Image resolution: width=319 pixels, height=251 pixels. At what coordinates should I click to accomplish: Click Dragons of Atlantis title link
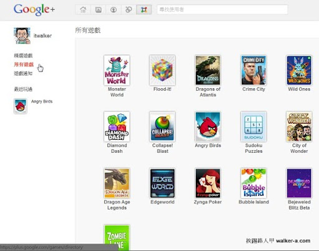pyautogui.click(x=208, y=92)
